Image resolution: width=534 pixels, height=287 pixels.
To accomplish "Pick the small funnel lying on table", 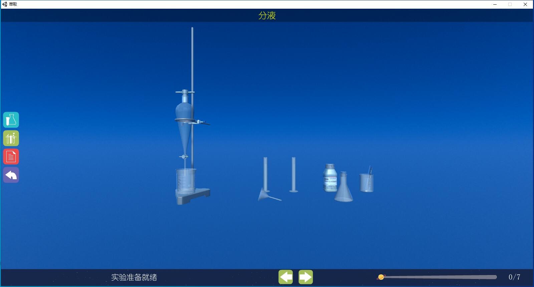I will coord(265,195).
